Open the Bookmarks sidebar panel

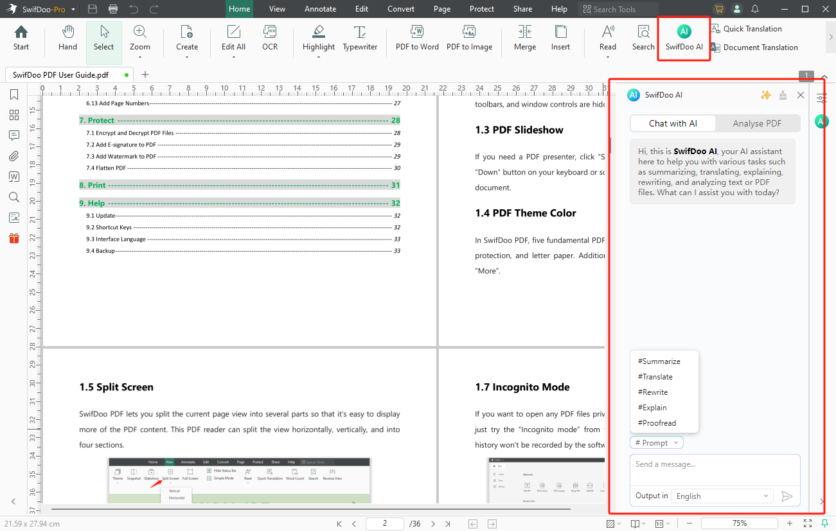(14, 95)
